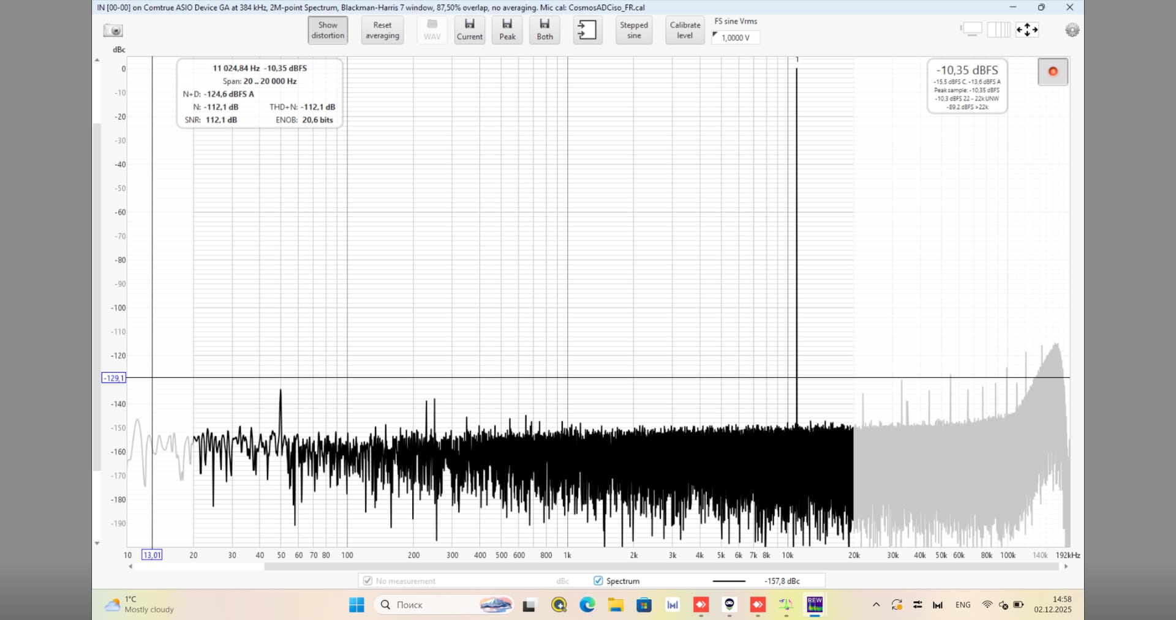Click the import arrow icon beside Both
The height and width of the screenshot is (620, 1176).
(x=587, y=30)
